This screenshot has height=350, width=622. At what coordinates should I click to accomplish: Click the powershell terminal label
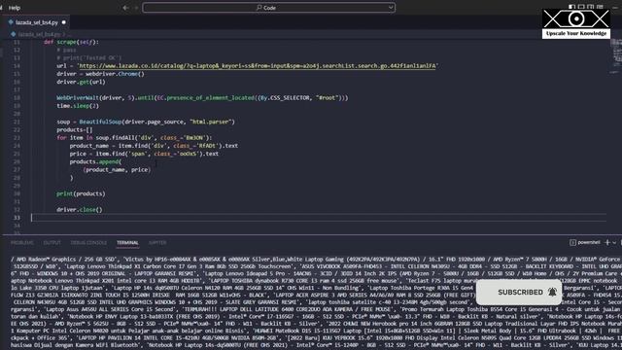[x=589, y=242]
